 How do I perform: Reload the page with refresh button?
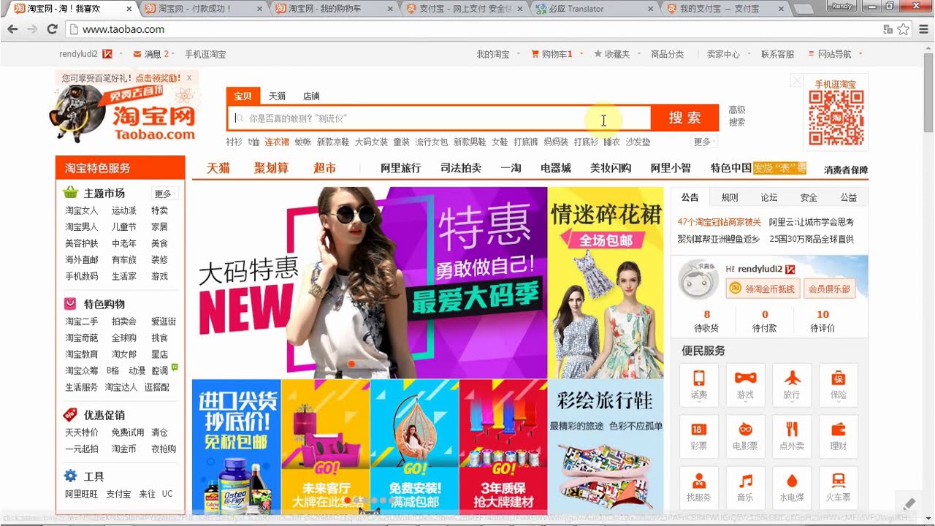tap(52, 29)
